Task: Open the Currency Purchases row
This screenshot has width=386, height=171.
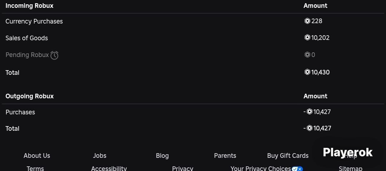Action: coord(193,21)
